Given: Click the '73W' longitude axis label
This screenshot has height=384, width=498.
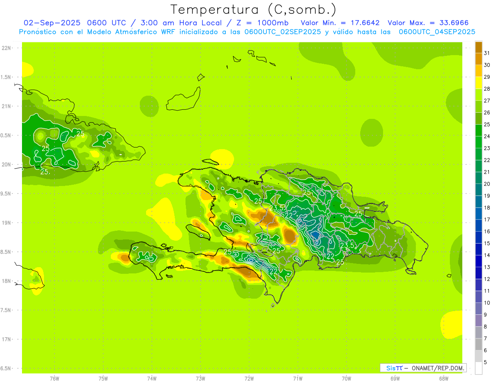Looking at the screenshot, I should click(x=200, y=379).
